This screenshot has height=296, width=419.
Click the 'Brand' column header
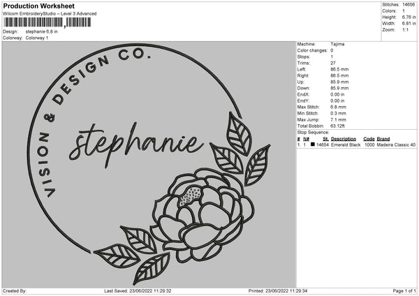tap(383, 139)
